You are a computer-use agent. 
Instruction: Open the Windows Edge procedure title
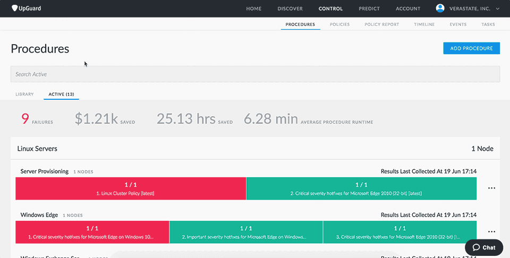pos(39,215)
